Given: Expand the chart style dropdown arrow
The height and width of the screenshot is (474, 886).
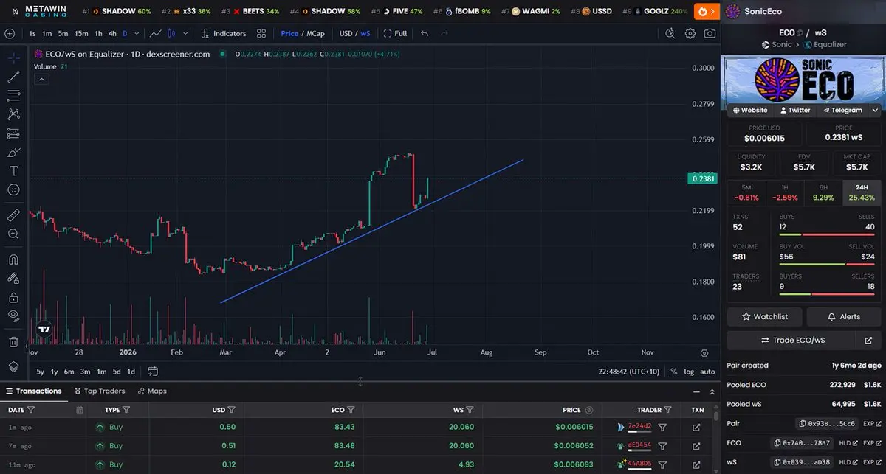Looking at the screenshot, I should coord(185,33).
